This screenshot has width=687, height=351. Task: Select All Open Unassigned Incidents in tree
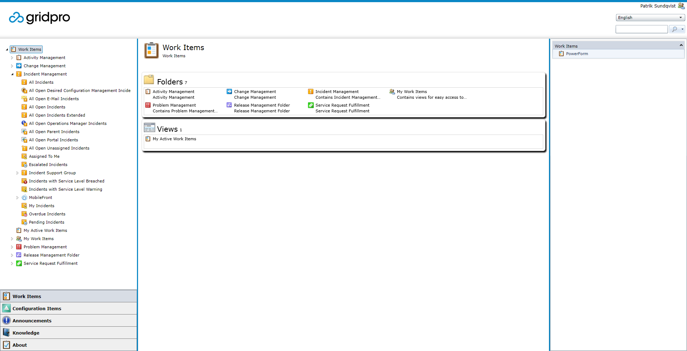point(59,148)
